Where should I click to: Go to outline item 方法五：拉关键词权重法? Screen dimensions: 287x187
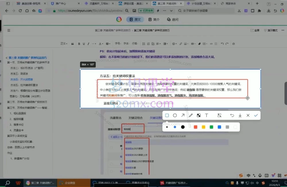point(24,85)
